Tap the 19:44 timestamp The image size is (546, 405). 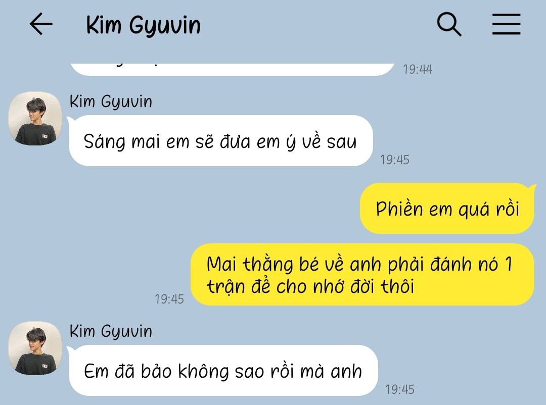pos(418,70)
